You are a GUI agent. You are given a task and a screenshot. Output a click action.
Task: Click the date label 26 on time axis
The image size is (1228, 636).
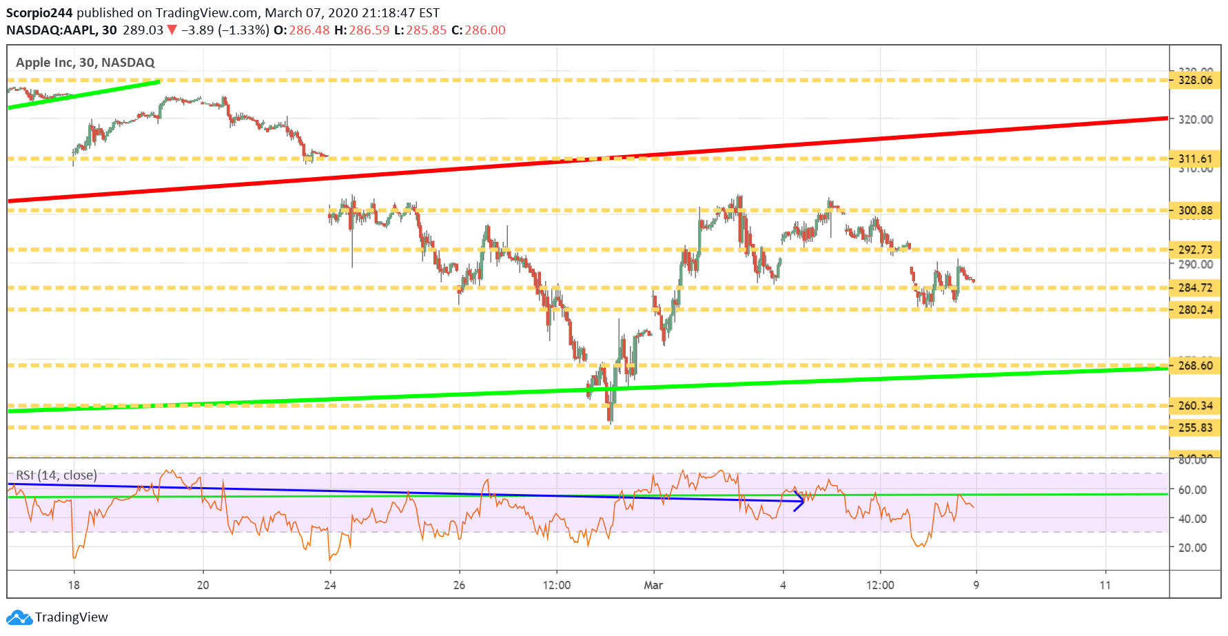pos(459,585)
